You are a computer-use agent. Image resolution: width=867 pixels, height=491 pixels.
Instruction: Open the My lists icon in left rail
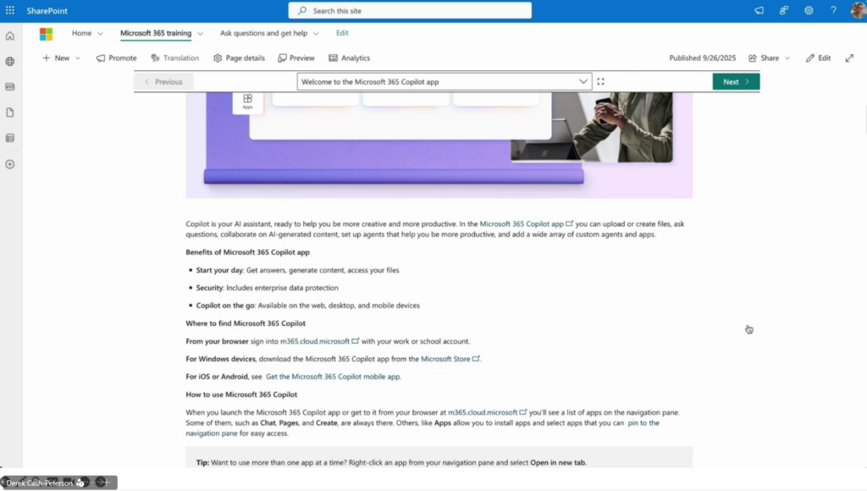point(10,138)
